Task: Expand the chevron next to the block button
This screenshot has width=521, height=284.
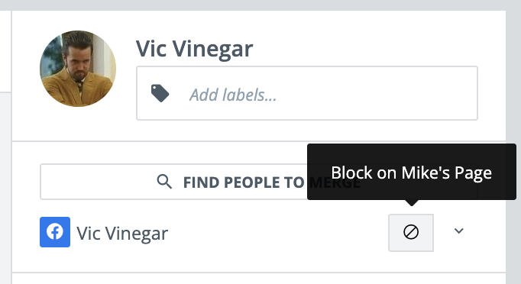Action: pyautogui.click(x=459, y=231)
